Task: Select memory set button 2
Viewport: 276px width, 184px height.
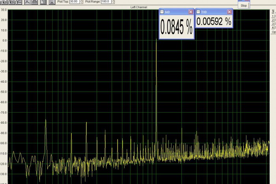Action: (x=273, y=20)
